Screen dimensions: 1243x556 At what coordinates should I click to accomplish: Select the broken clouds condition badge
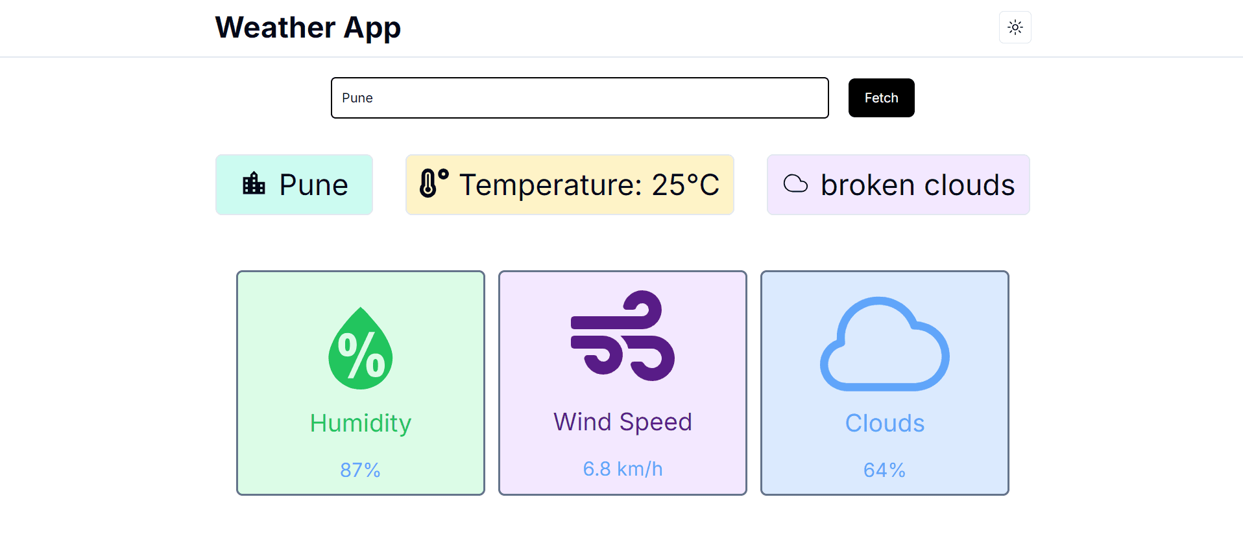(898, 184)
